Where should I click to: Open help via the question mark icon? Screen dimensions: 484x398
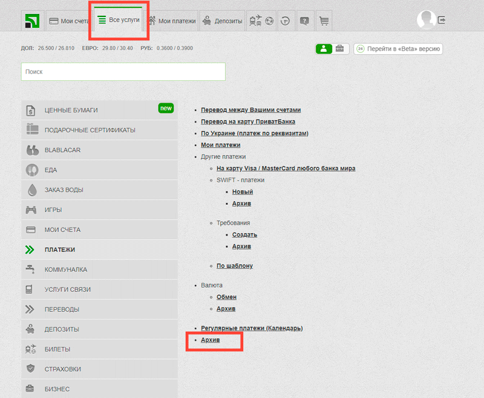pyautogui.click(x=305, y=20)
